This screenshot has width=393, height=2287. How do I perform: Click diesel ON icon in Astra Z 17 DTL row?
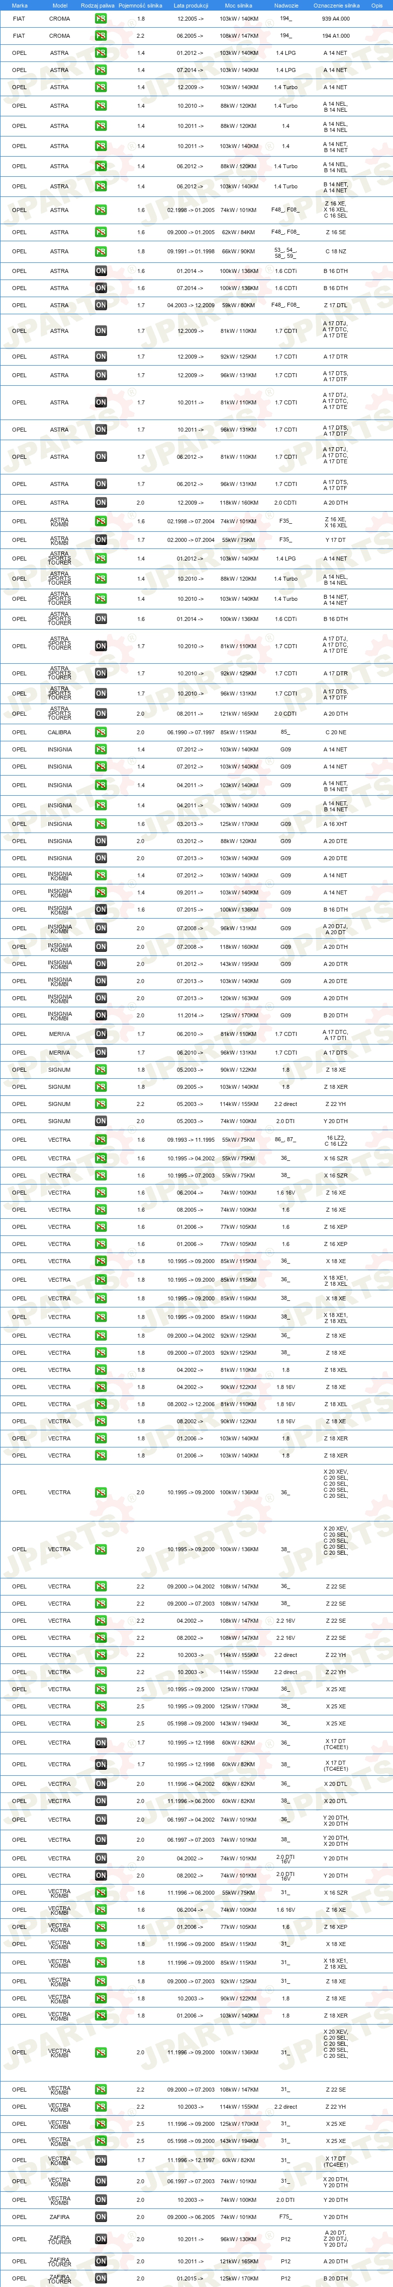(101, 305)
